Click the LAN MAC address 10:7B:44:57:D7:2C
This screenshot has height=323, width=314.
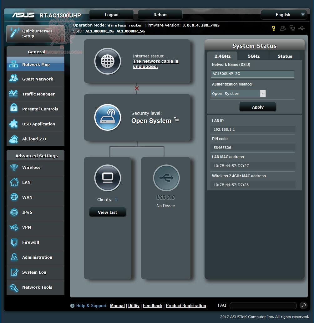(x=231, y=166)
